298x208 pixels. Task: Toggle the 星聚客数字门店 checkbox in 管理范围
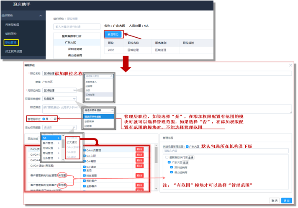coord(166,157)
